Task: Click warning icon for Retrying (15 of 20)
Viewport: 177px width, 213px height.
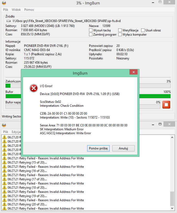Action: point(4,162)
